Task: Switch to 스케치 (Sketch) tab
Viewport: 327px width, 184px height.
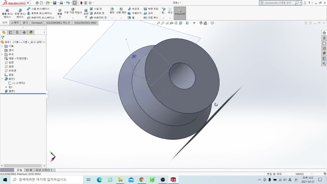Action: coord(15,23)
